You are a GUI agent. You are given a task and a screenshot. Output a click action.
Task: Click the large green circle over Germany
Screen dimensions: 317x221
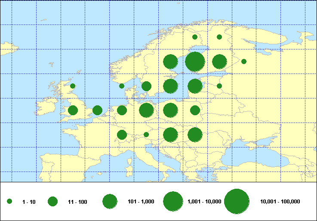pos(146,110)
